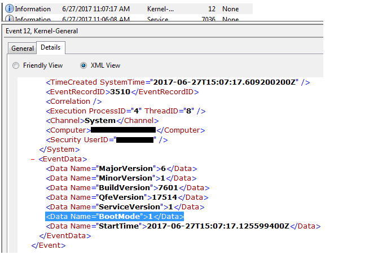Click the MajorVersion data line
Screen dimensions: 365x259
point(121,169)
